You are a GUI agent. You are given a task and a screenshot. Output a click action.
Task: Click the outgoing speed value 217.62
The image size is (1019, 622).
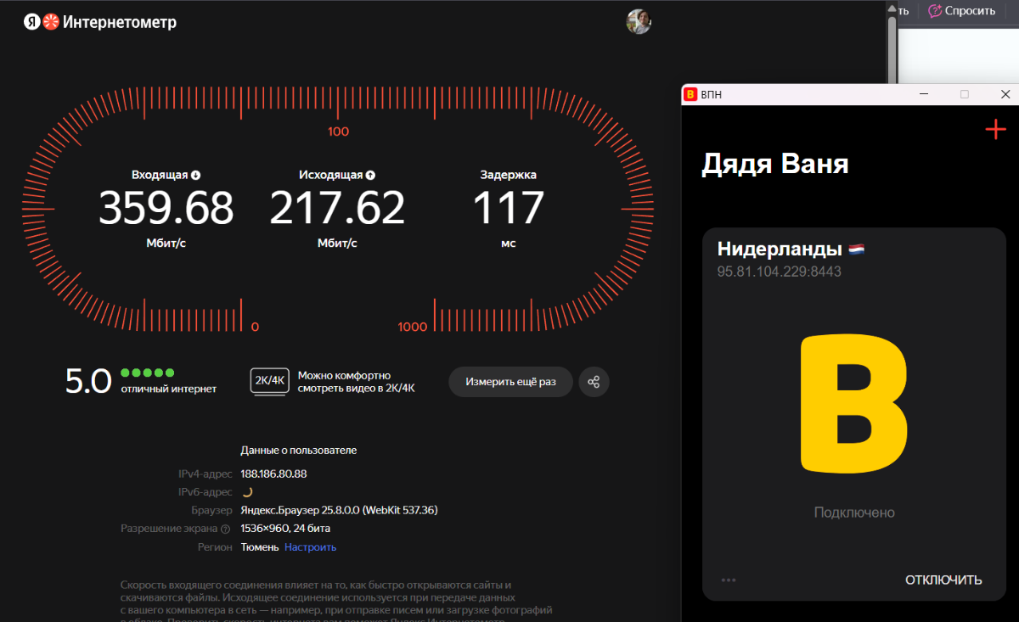coord(337,209)
